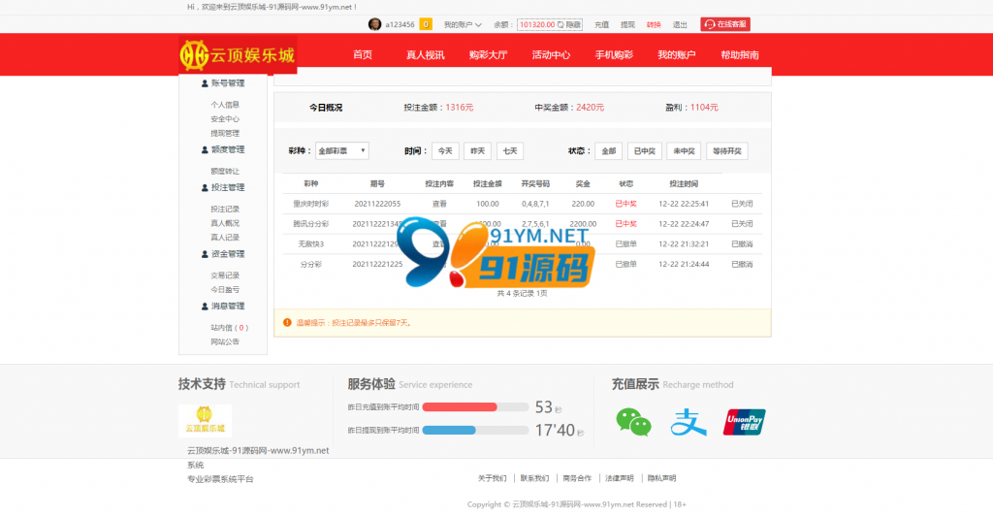
Task: Open 活动中心 in navigation bar
Action: tap(551, 55)
